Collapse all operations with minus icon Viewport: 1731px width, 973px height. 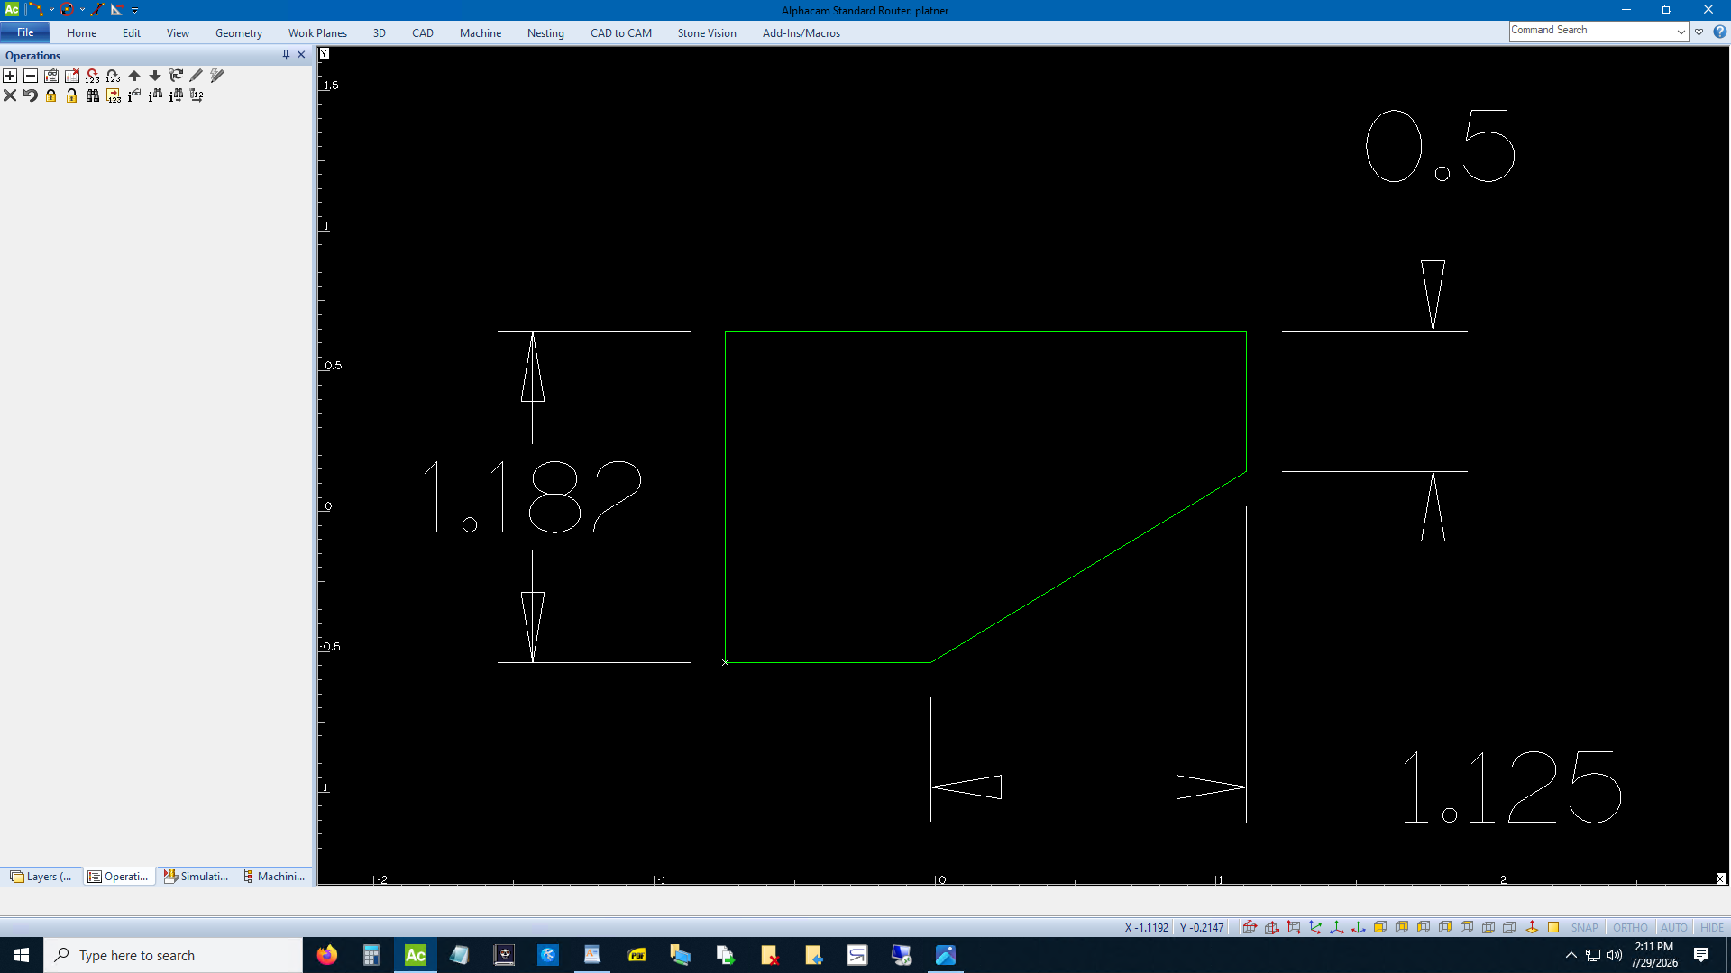31,76
